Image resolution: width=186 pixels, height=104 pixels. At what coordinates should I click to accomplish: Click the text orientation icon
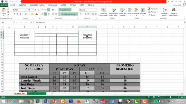pos(53,10)
